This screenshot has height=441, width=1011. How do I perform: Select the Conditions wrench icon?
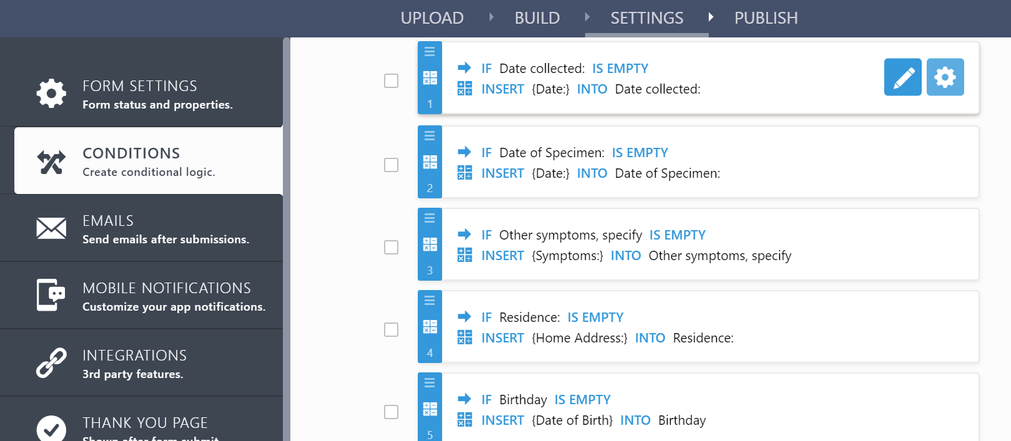tap(51, 161)
